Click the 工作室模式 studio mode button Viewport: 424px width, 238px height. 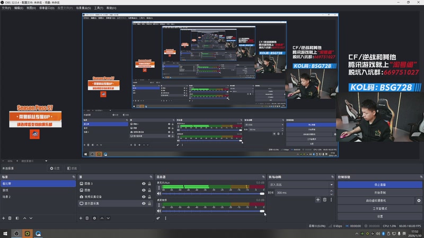coord(380,208)
